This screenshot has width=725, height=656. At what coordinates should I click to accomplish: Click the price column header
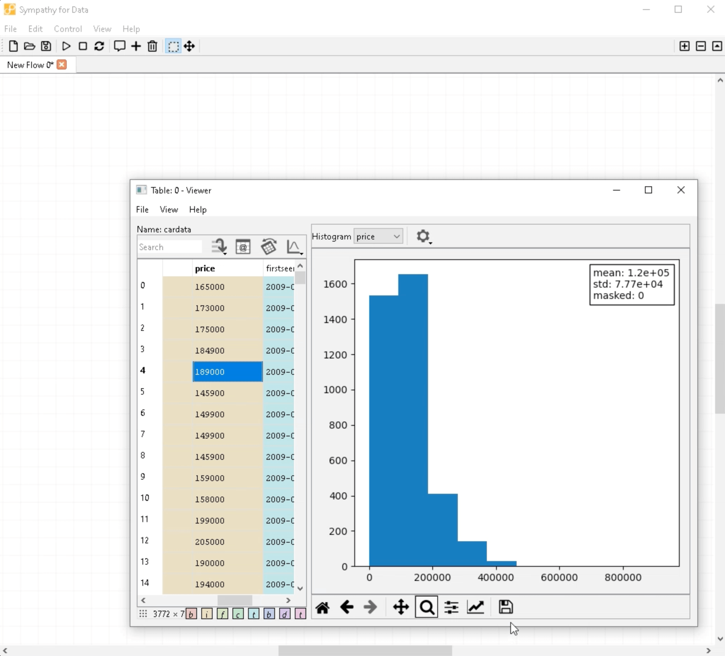click(227, 268)
